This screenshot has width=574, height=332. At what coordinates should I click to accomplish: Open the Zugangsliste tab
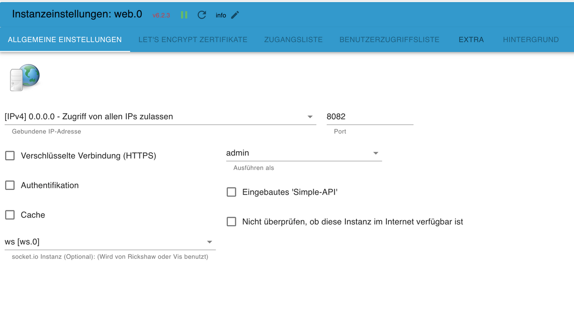[293, 40]
